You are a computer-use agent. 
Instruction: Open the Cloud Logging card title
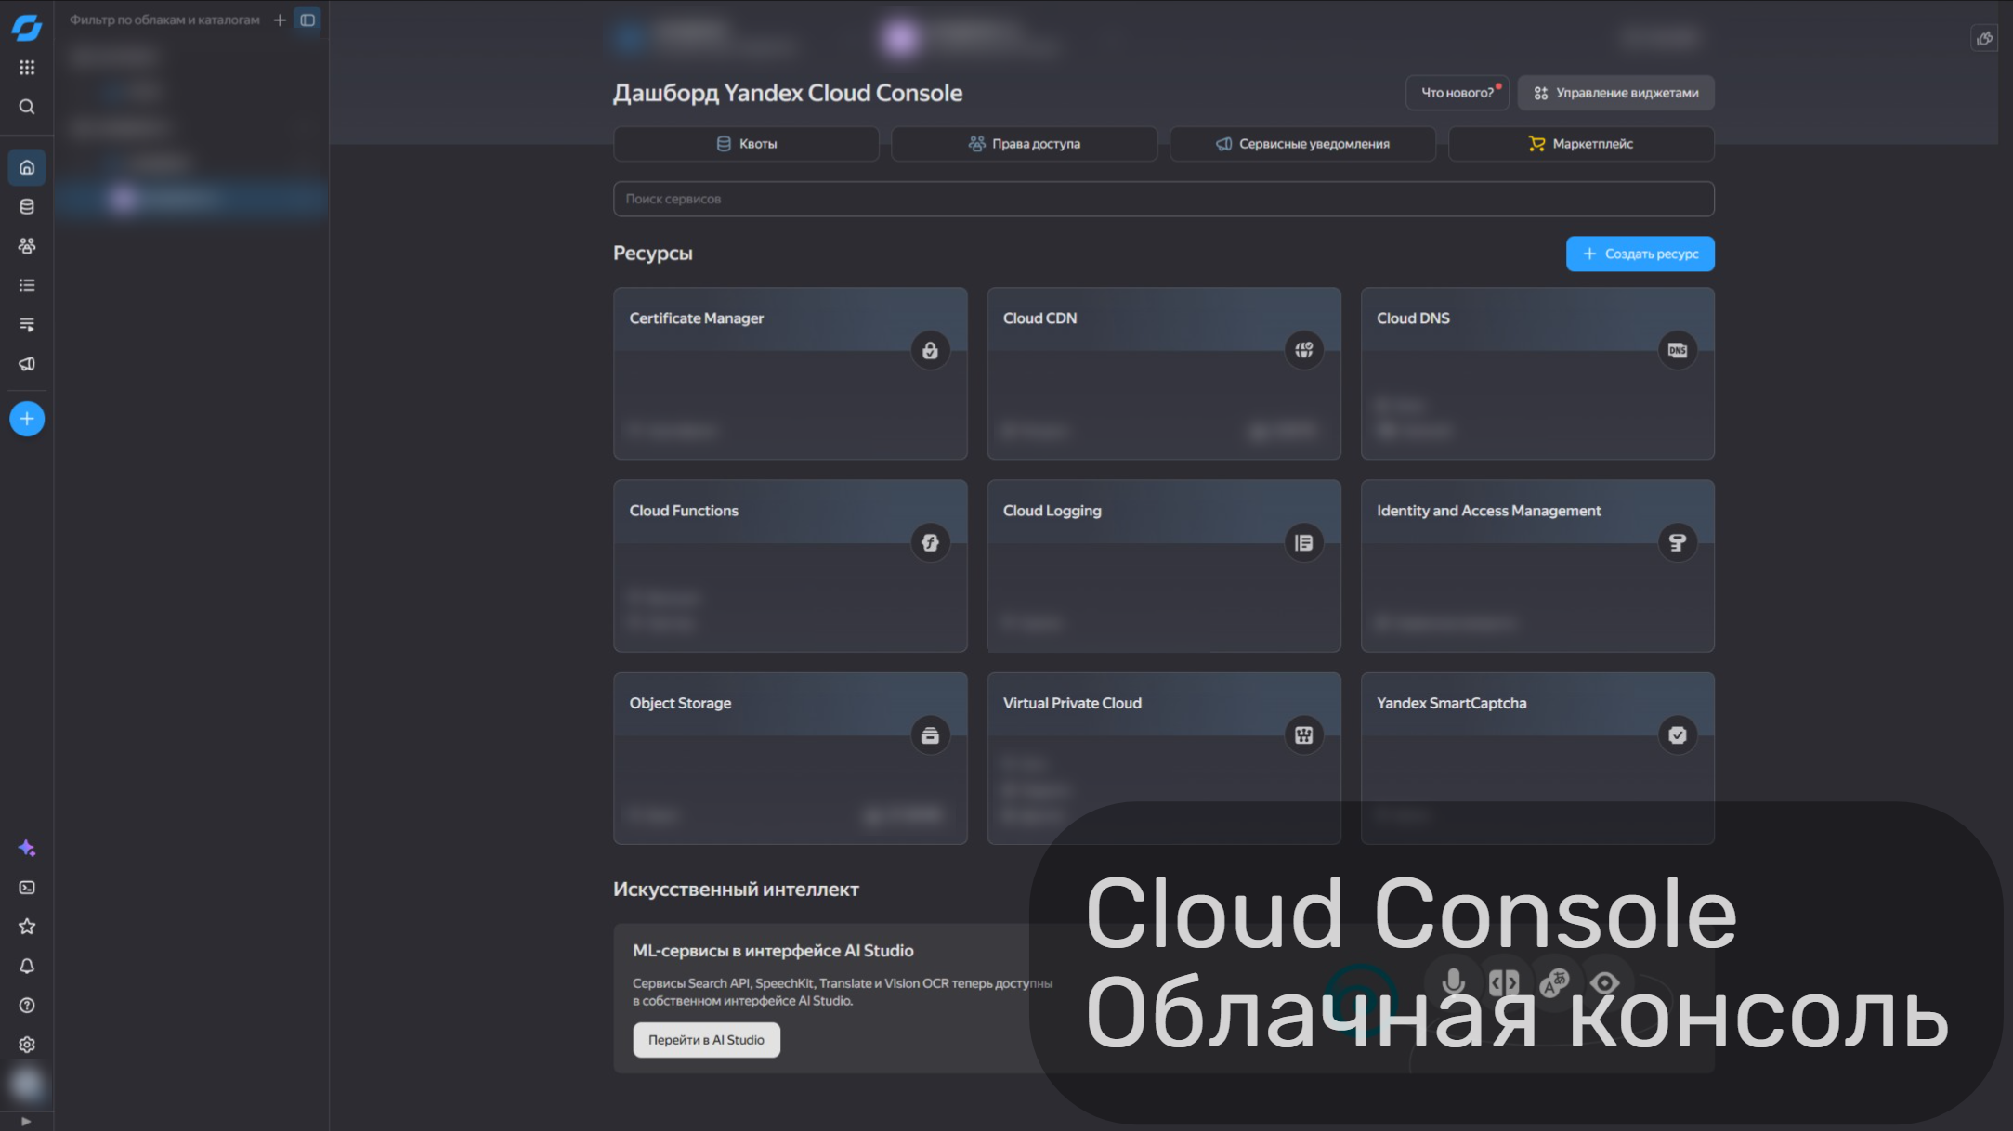click(1052, 511)
